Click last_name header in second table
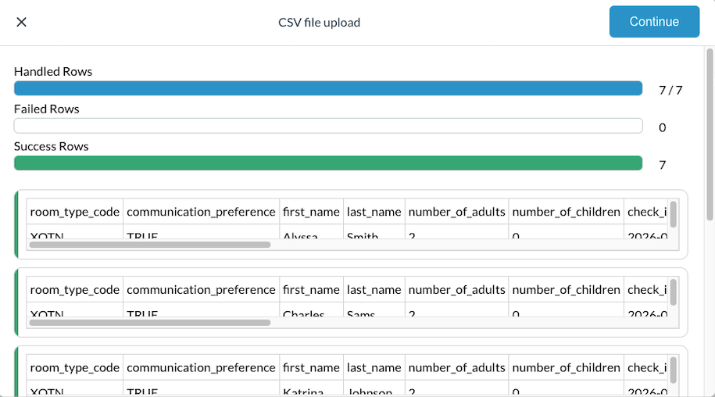The image size is (715, 397). coord(374,290)
